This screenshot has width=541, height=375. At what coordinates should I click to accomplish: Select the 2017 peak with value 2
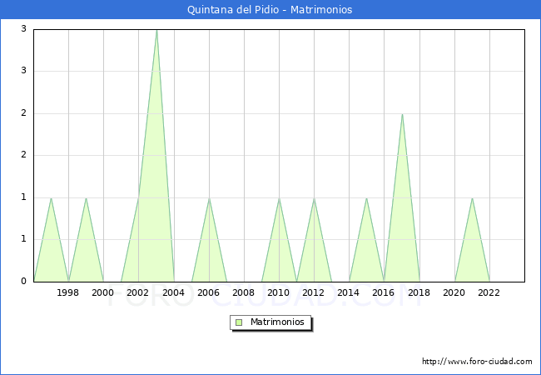pos(402,115)
